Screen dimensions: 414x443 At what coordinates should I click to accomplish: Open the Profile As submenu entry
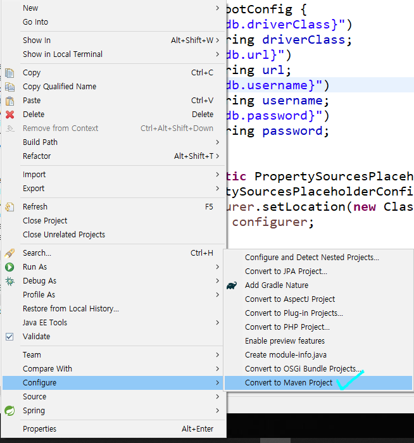tap(113, 295)
